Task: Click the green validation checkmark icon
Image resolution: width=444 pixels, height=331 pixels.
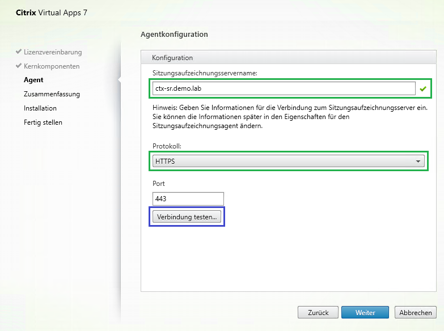Action: click(422, 89)
